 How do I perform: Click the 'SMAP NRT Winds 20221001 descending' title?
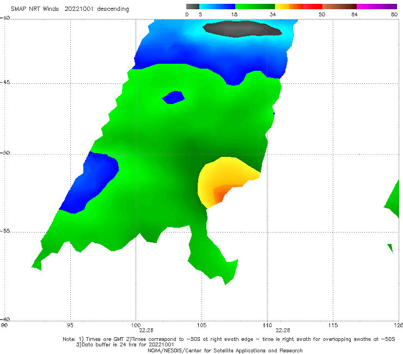pos(70,9)
